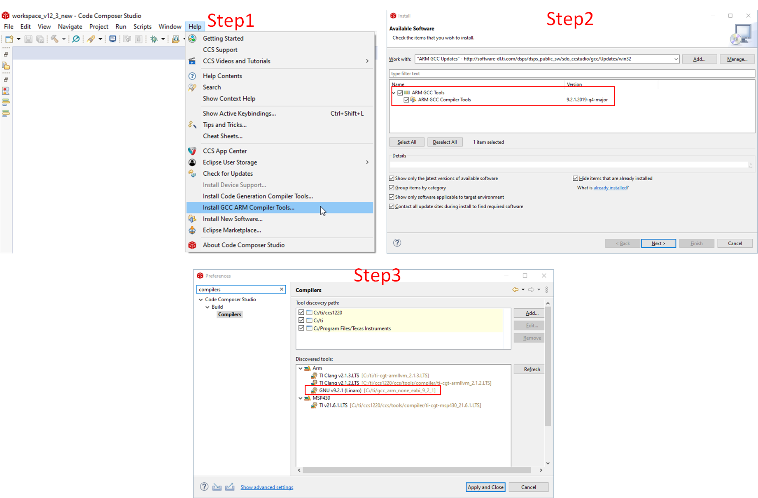
Task: Click the lower stacked-bars icon in the left sidebar
Action: [6, 113]
